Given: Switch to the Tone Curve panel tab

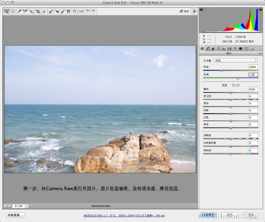Looking at the screenshot, I should 208,48.
